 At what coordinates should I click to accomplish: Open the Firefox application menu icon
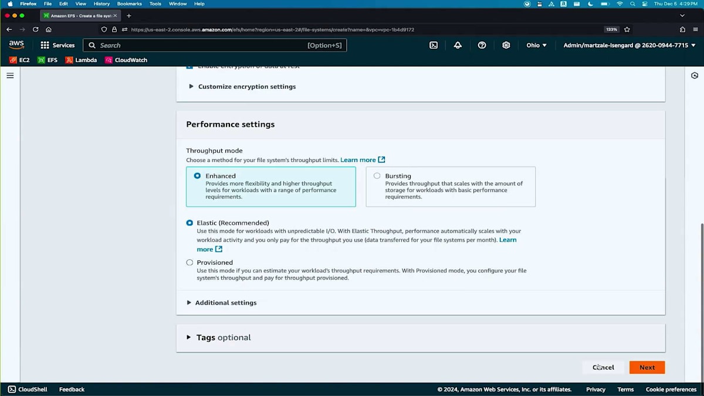pyautogui.click(x=695, y=29)
